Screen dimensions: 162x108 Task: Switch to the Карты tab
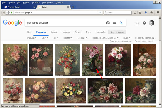point(54,32)
